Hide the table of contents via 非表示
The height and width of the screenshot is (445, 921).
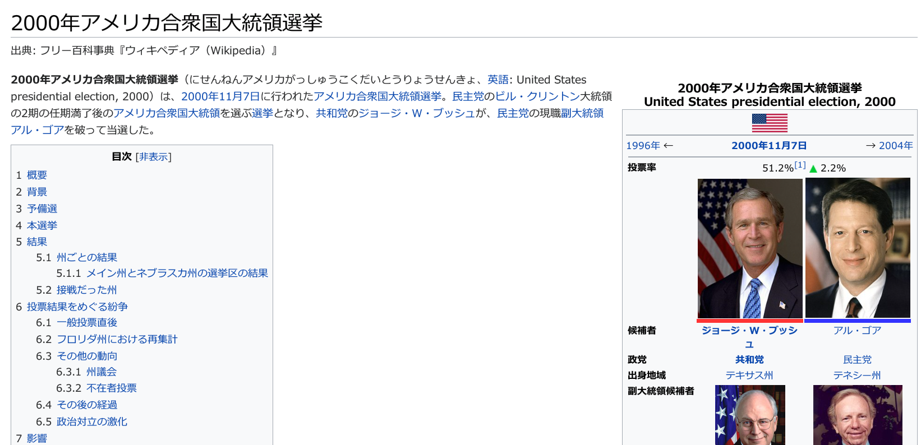(153, 157)
